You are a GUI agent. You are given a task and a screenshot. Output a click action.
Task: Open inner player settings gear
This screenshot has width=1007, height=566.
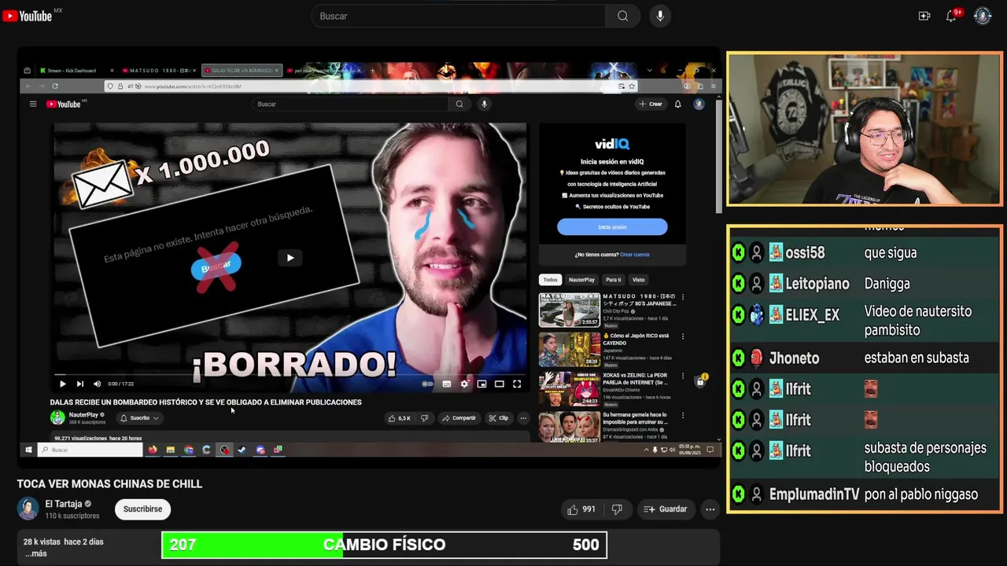pyautogui.click(x=464, y=384)
